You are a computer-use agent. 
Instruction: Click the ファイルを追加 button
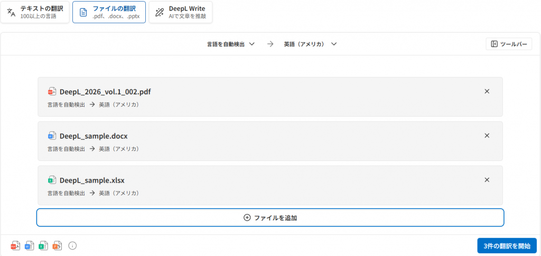(x=270, y=217)
